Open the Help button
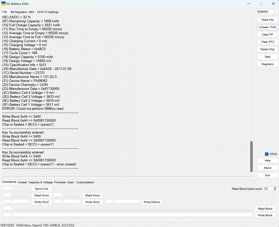The height and width of the screenshot is (227, 279). pyautogui.click(x=267, y=160)
